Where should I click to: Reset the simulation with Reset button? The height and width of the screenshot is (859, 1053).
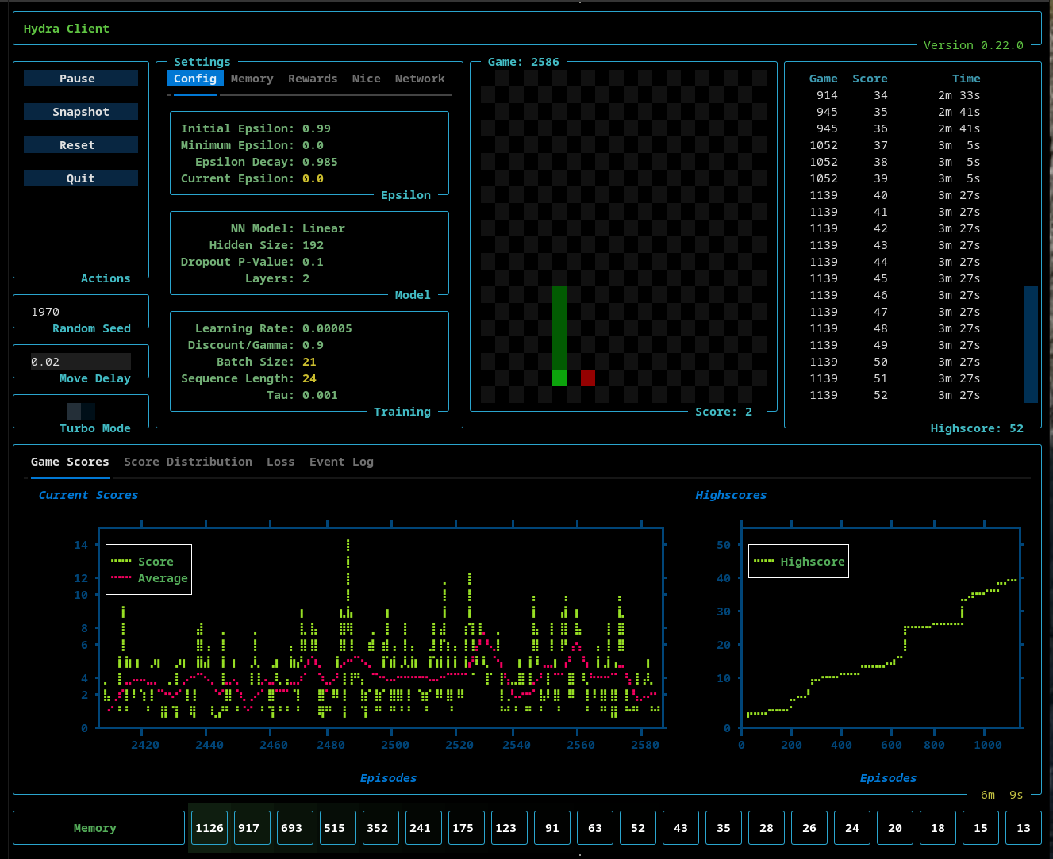pyautogui.click(x=81, y=145)
